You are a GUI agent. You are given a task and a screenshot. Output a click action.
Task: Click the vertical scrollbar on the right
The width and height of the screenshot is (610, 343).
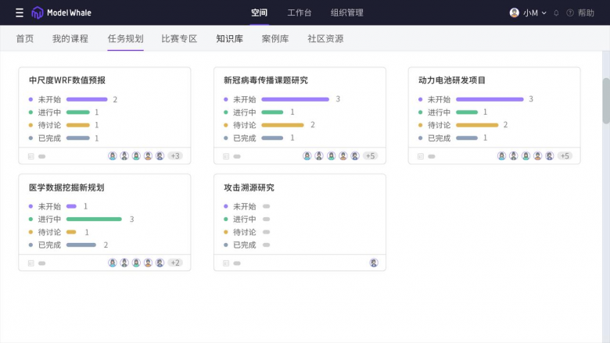click(605, 100)
